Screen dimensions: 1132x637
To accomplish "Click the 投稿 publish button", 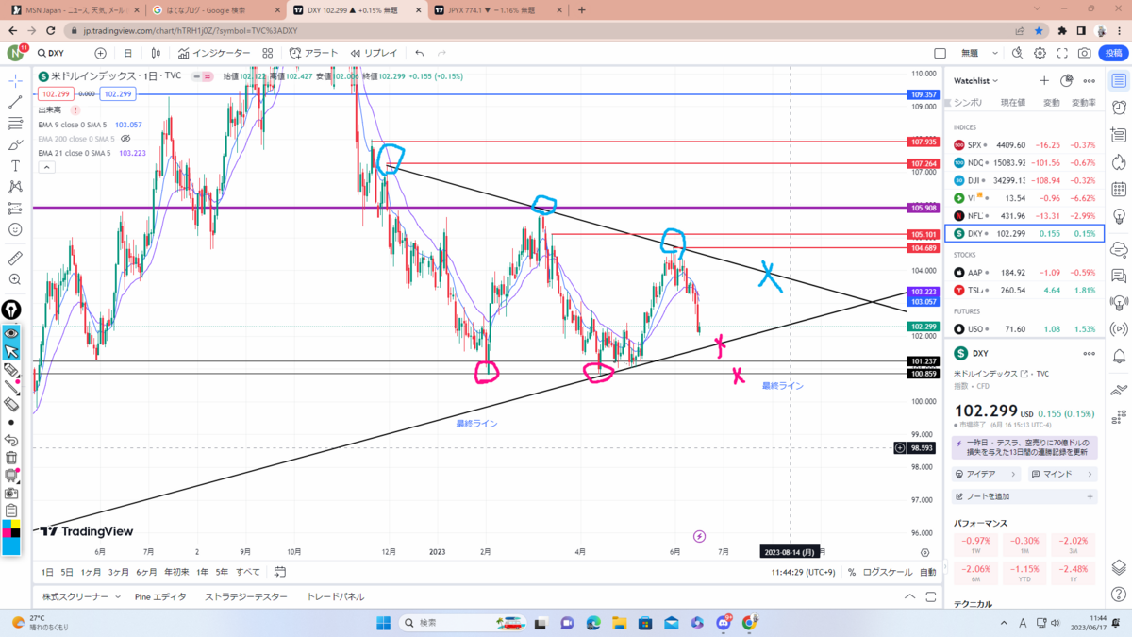I will (1114, 54).
